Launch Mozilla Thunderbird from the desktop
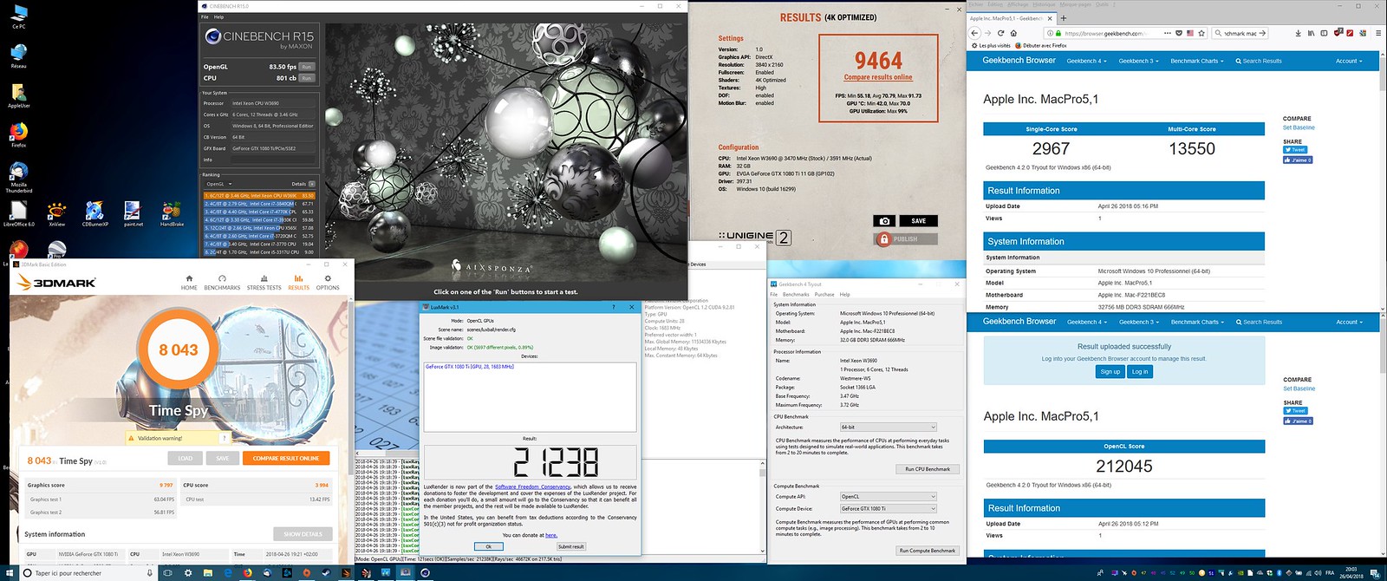Viewport: 1387px width, 581px height. [18, 176]
